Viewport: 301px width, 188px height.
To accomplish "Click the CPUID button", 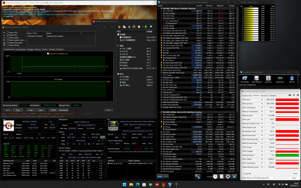I will point(53,110).
